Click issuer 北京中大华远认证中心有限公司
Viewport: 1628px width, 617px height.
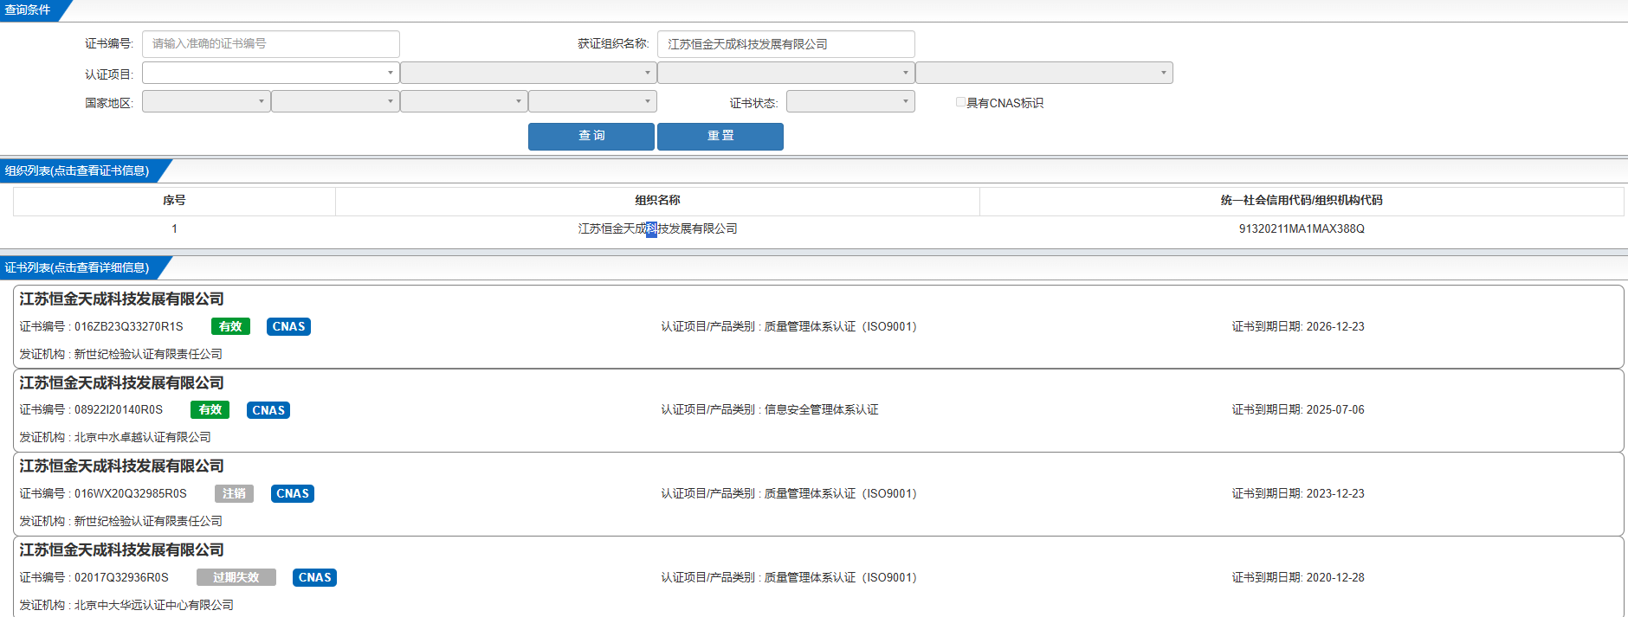click(154, 605)
